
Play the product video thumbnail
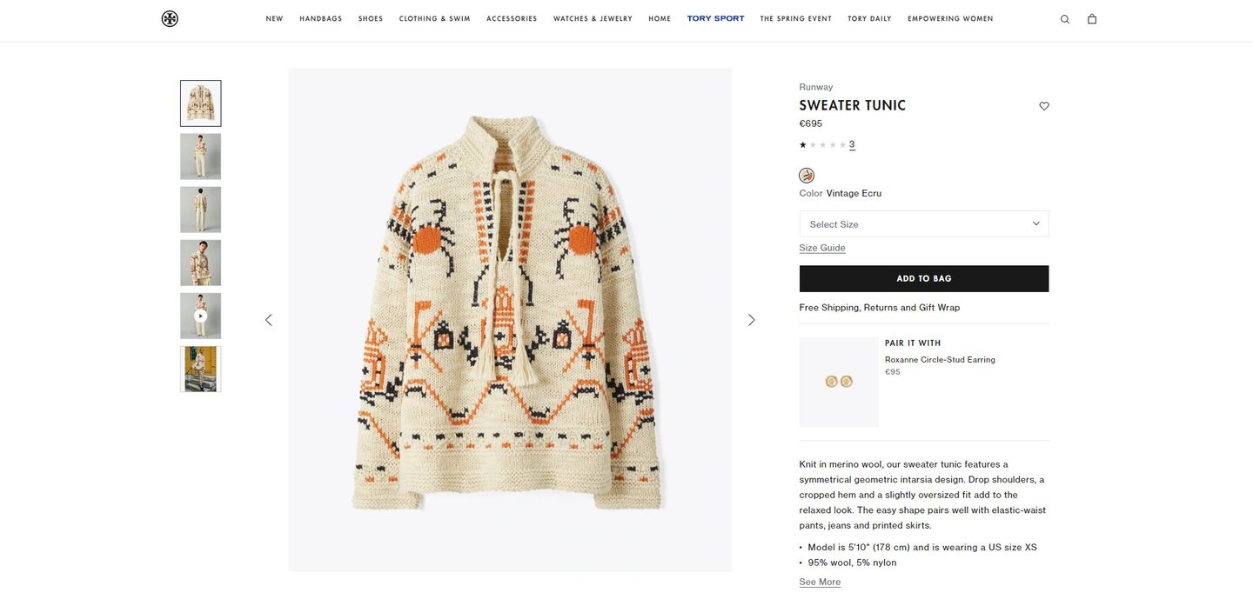(x=201, y=316)
